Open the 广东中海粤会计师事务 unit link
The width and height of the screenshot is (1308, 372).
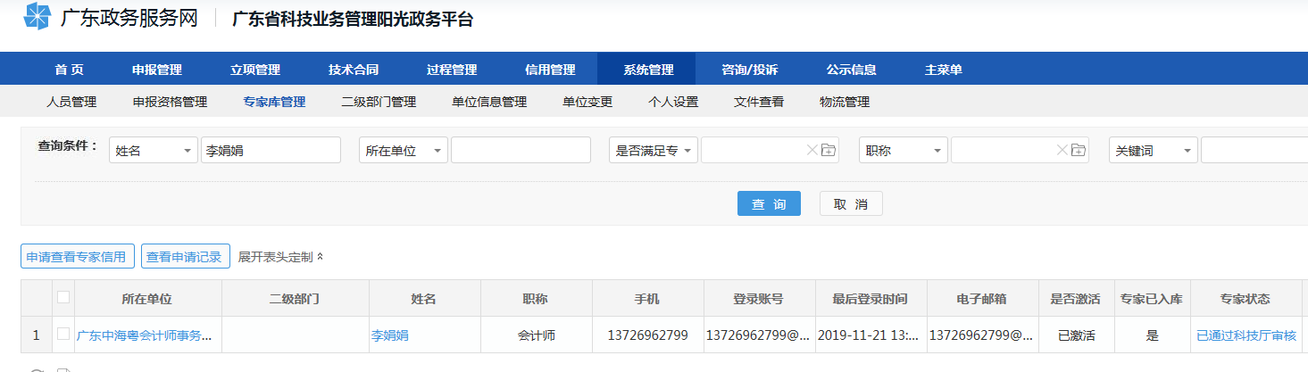(x=145, y=335)
